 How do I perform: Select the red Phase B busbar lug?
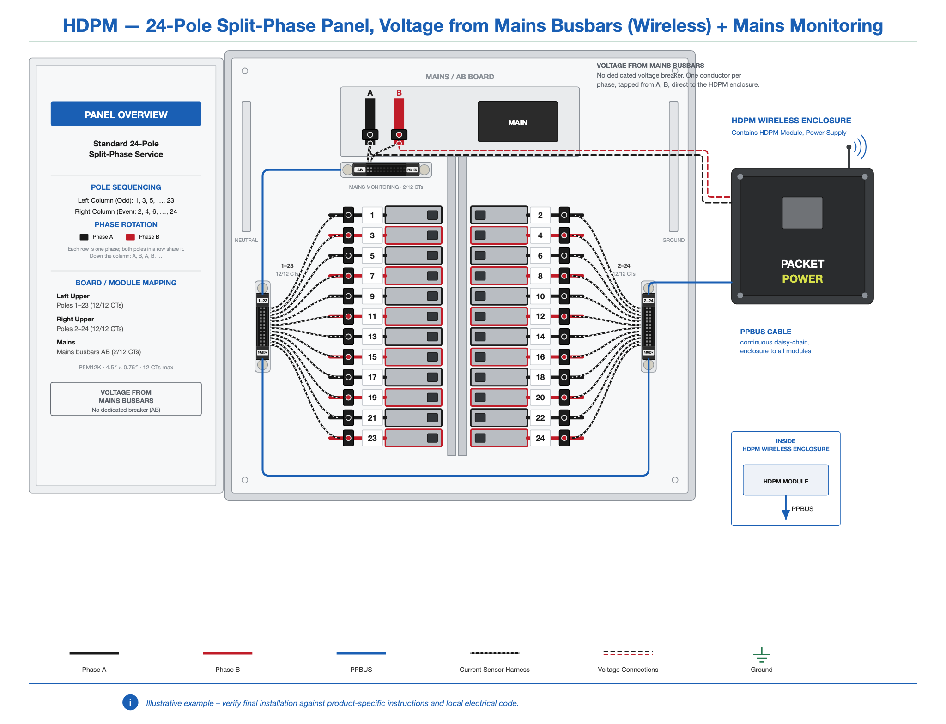pyautogui.click(x=399, y=134)
